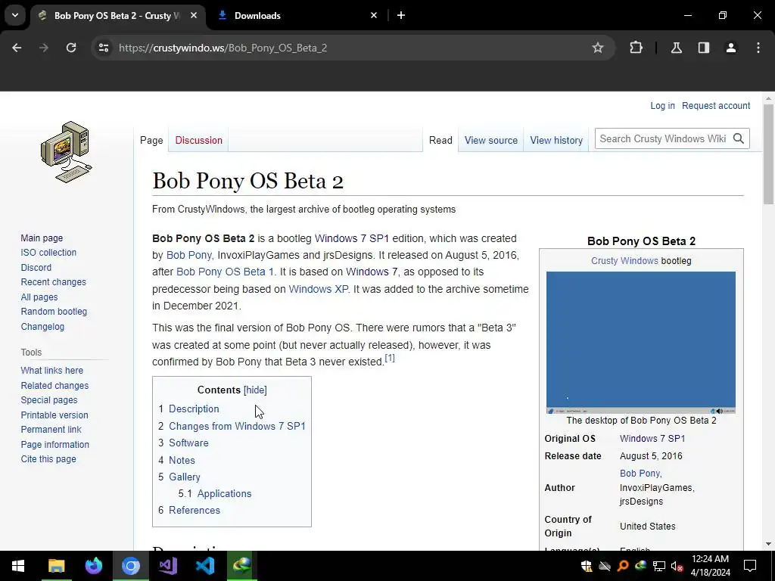Select the Page tab
The image size is (775, 581).
tap(151, 140)
